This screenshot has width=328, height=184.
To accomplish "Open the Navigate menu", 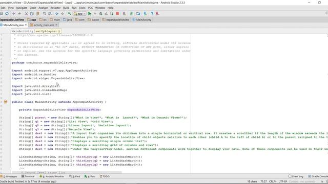I will click(22, 8).
